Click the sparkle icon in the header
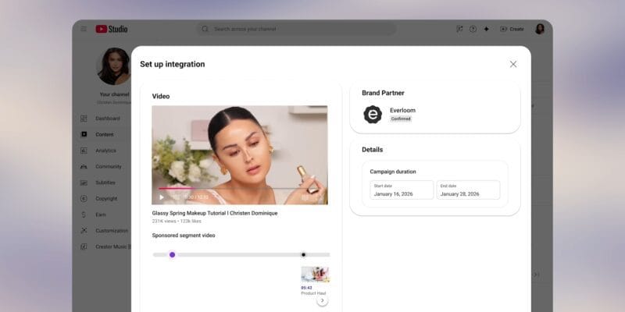The height and width of the screenshot is (312, 625). (x=486, y=29)
